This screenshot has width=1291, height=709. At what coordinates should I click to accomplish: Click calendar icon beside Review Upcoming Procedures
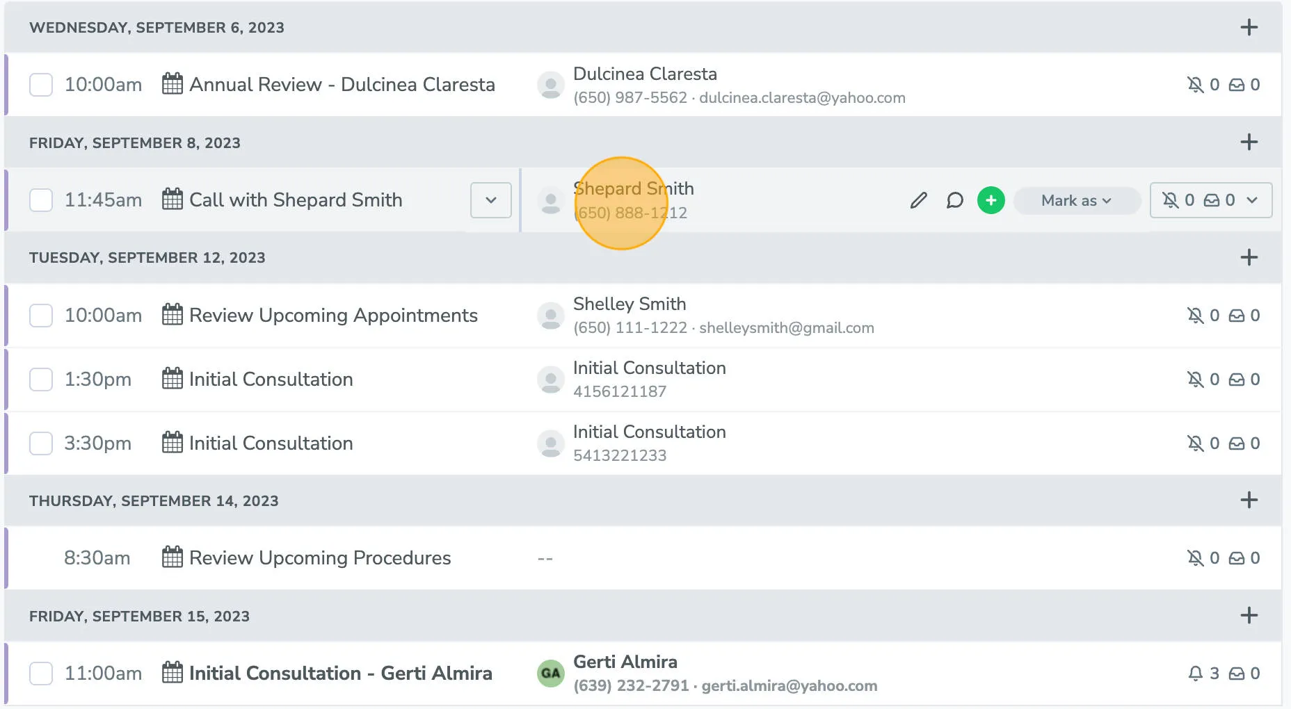pos(172,558)
